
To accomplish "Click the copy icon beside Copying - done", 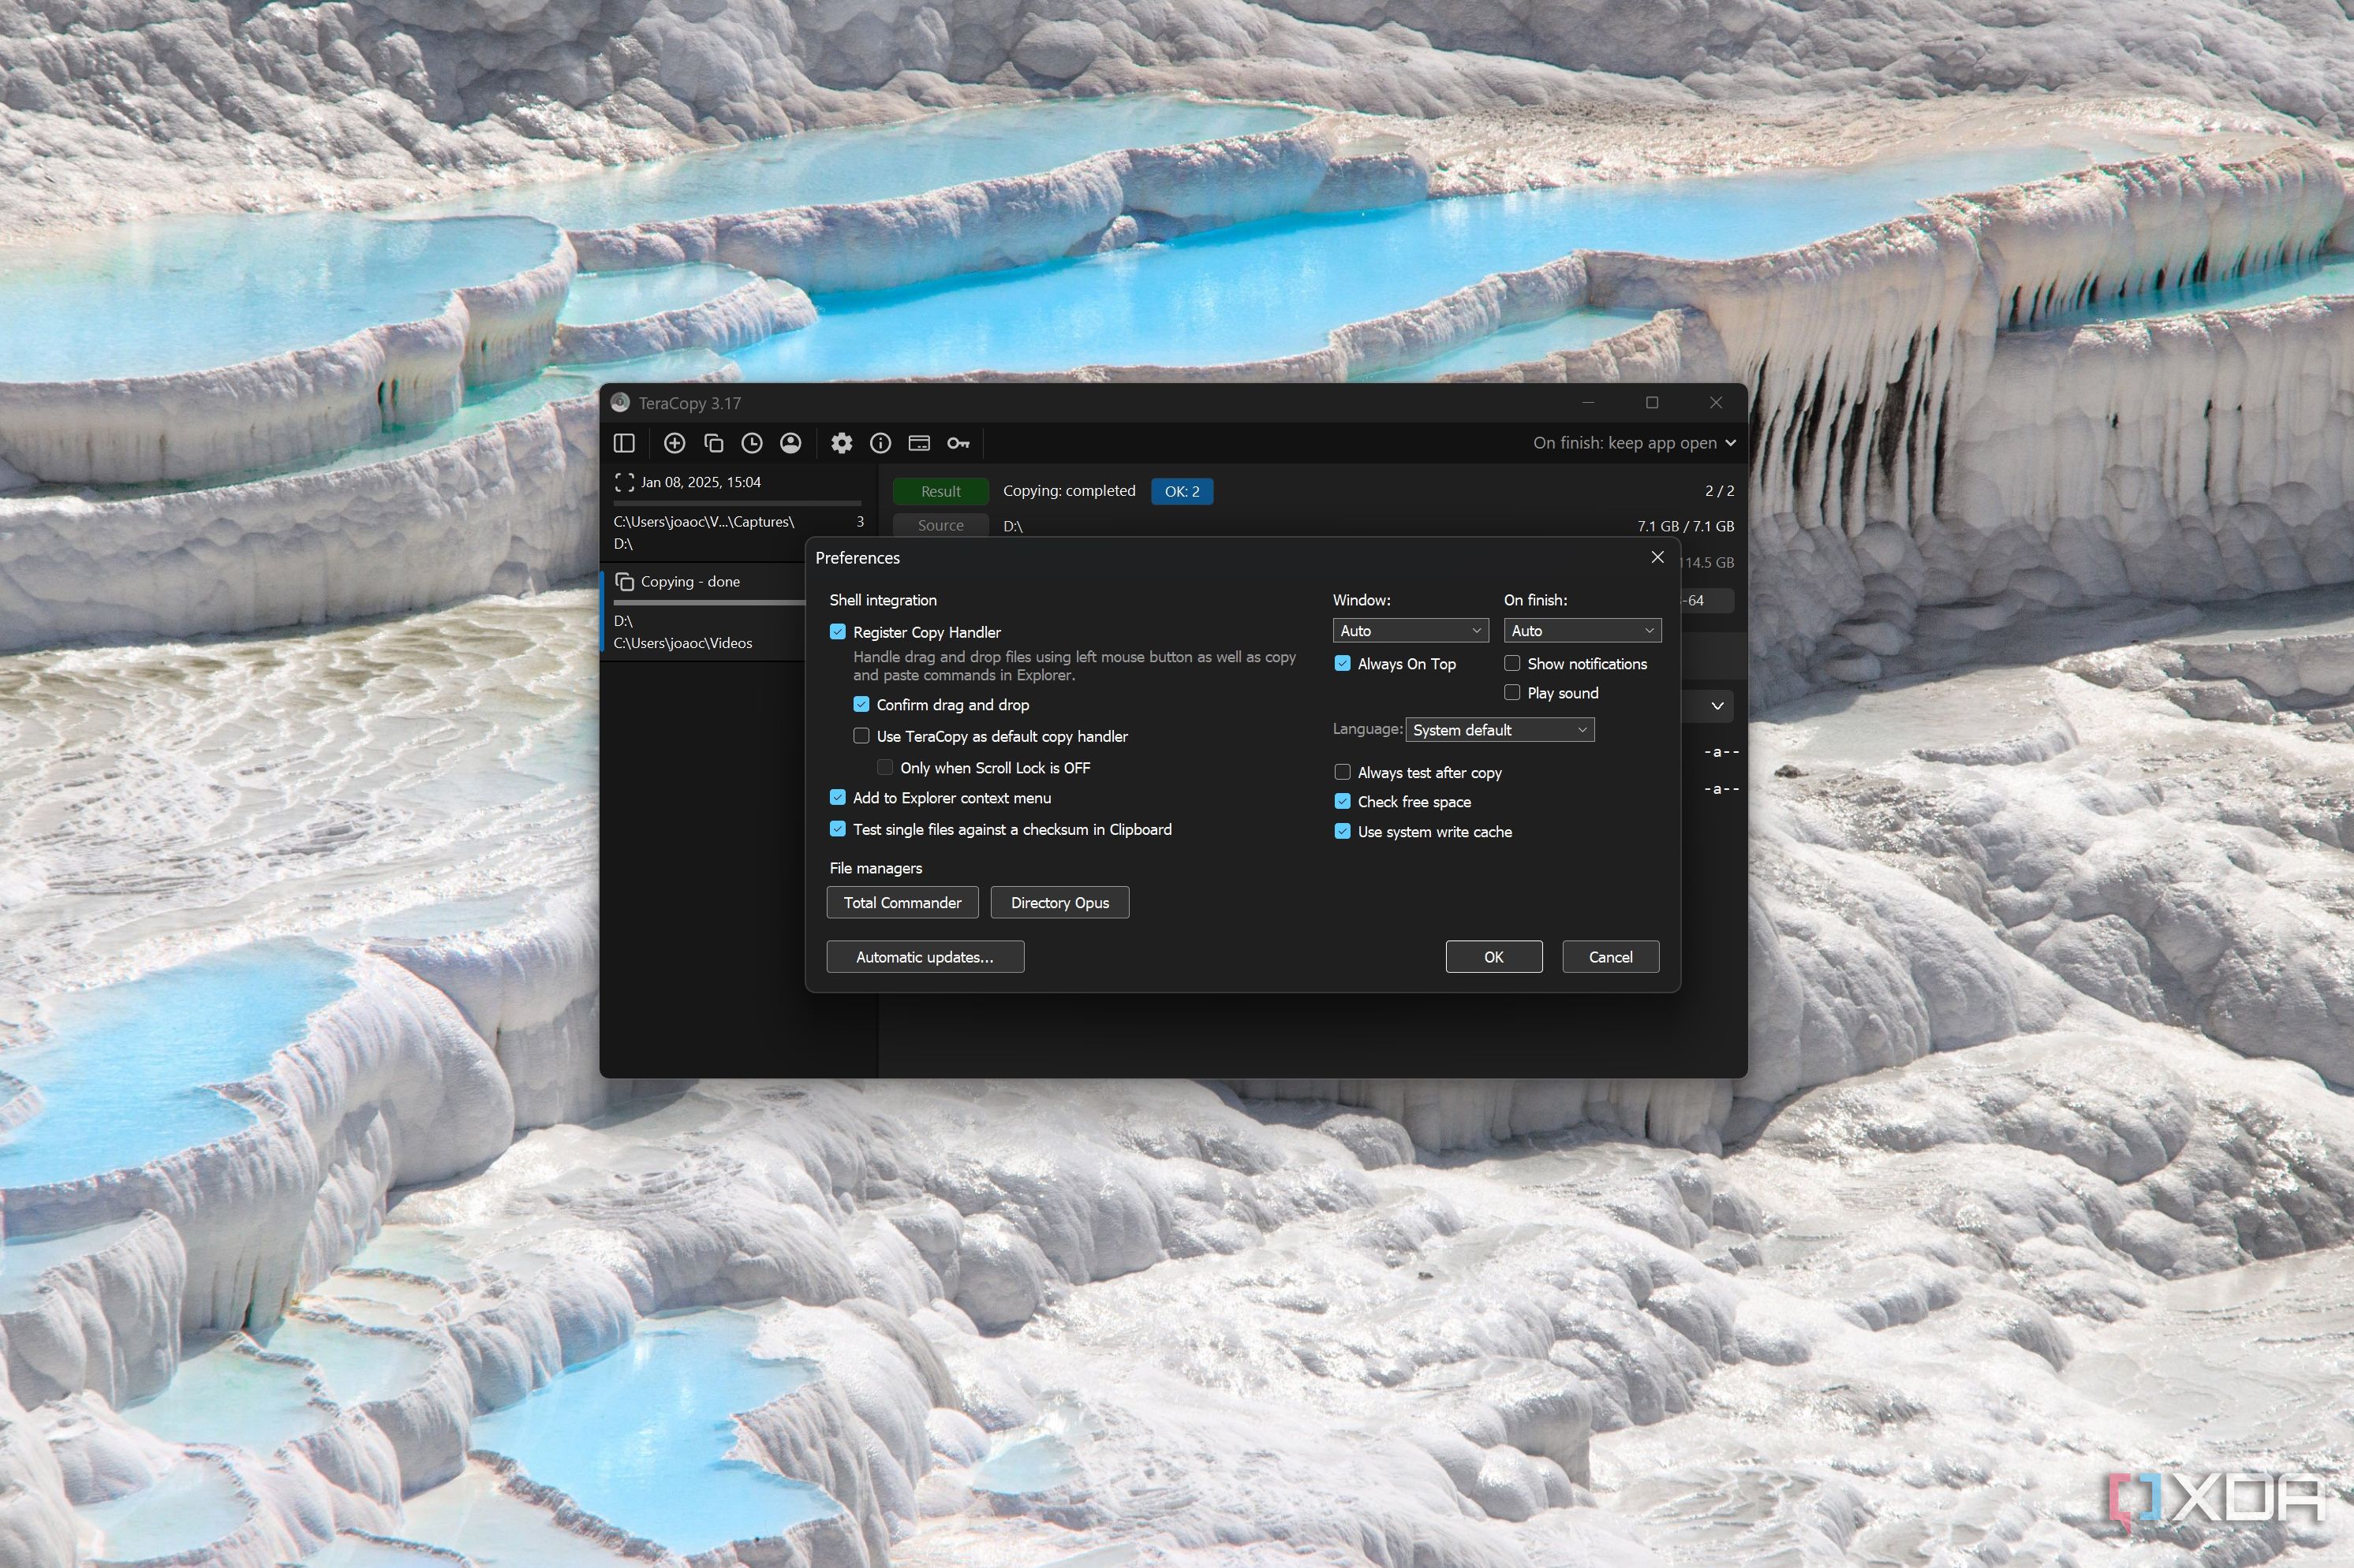I will coord(624,582).
